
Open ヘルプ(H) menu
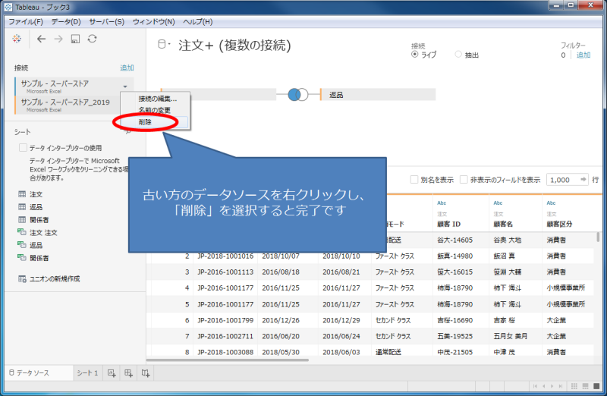pos(197,22)
